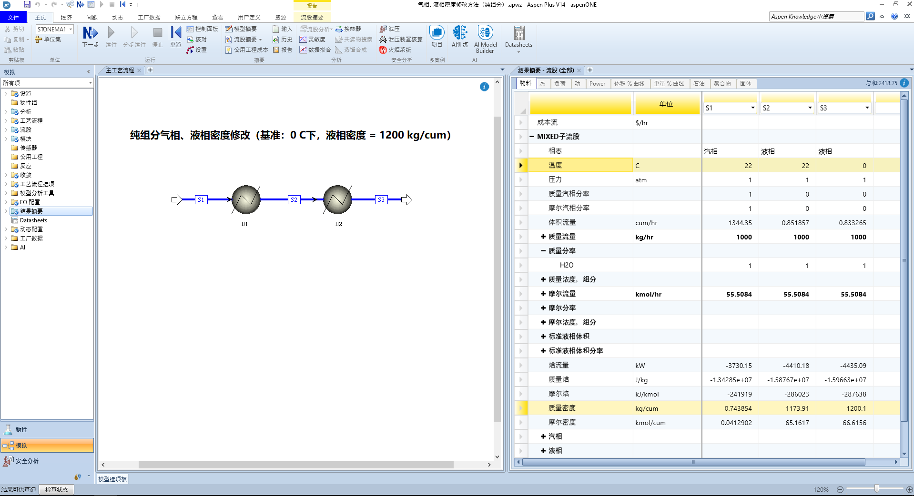The width and height of the screenshot is (914, 496).
Task: Click the Reset (重置) run icon
Action: tap(176, 37)
